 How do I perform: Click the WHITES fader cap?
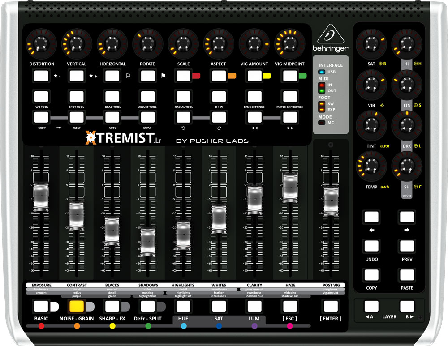point(219,218)
